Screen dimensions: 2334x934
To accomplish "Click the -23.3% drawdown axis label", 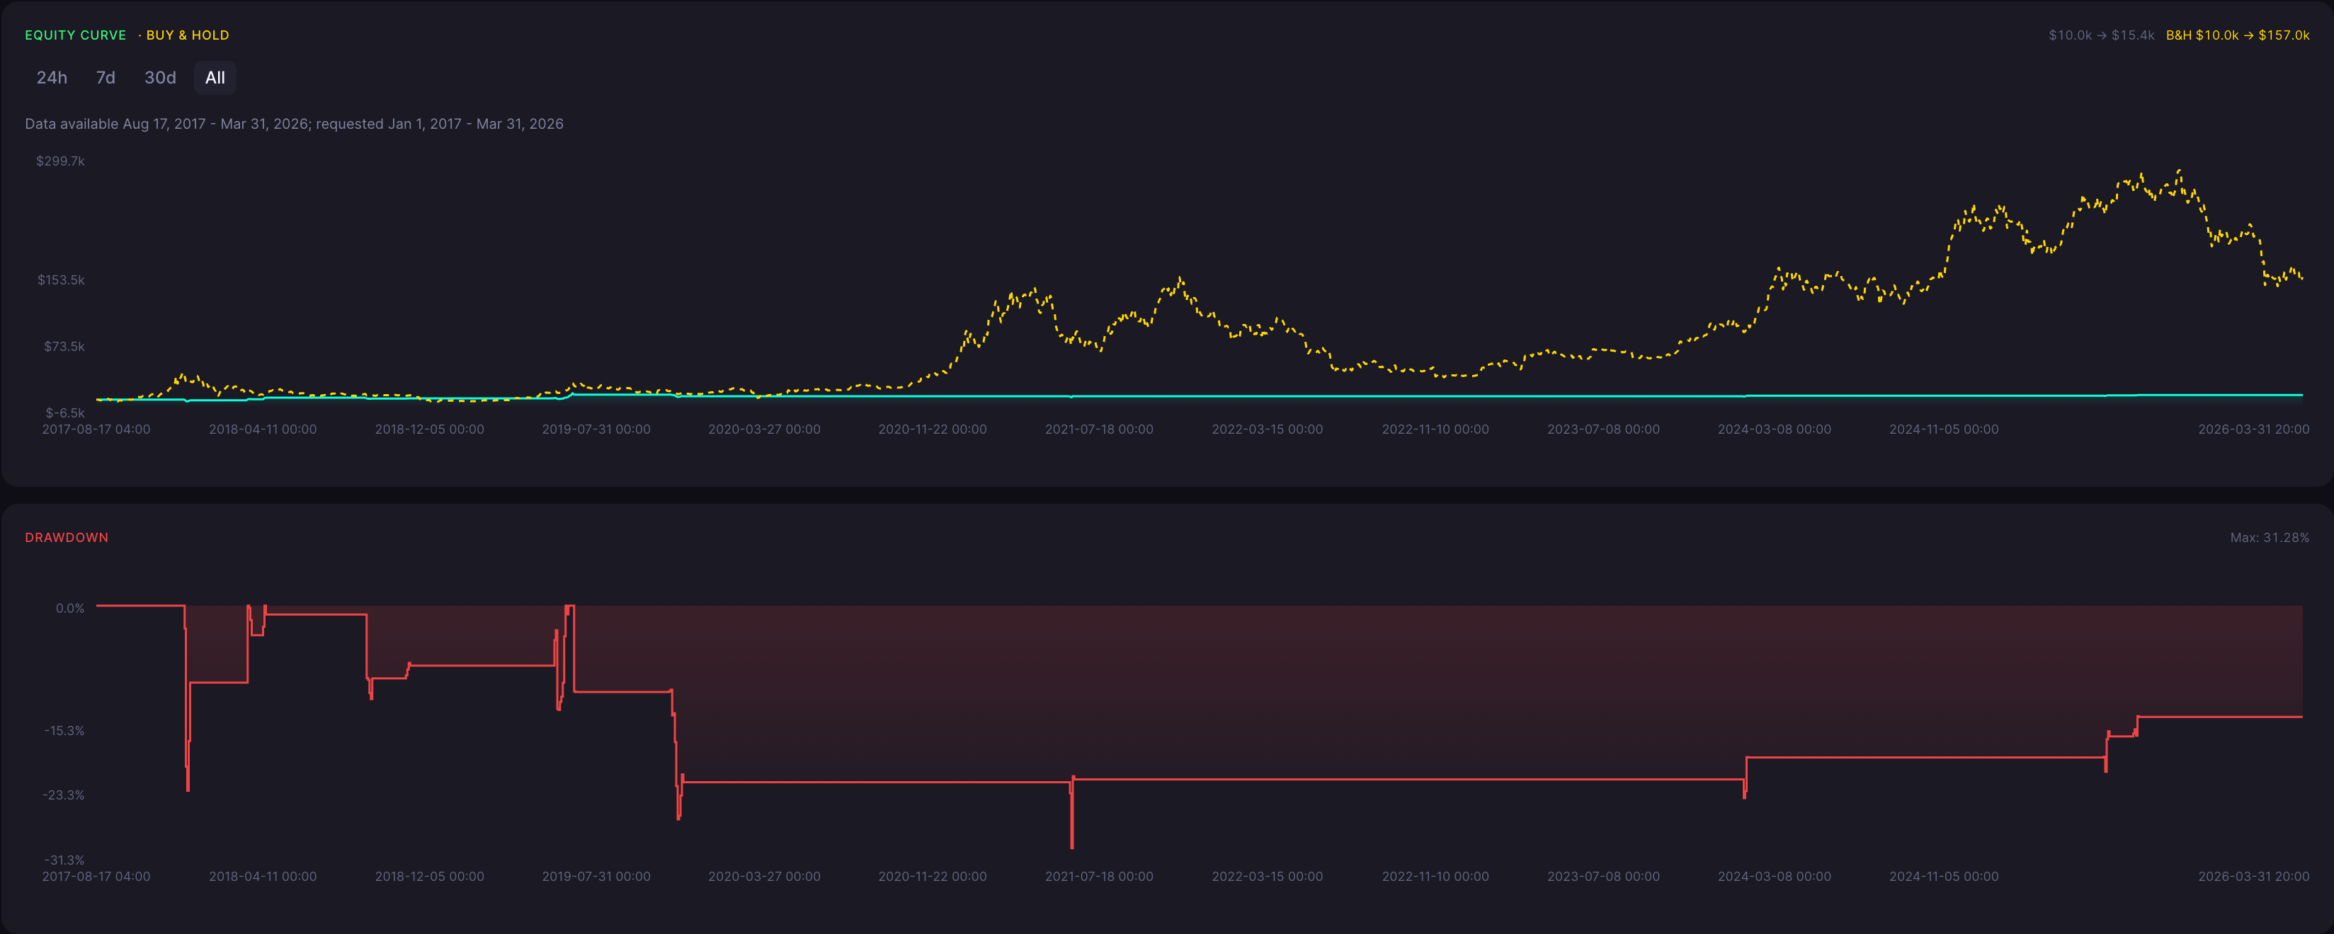I will pos(64,795).
